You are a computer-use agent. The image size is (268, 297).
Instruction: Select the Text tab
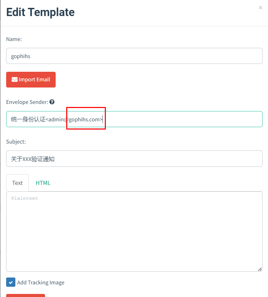tap(17, 183)
